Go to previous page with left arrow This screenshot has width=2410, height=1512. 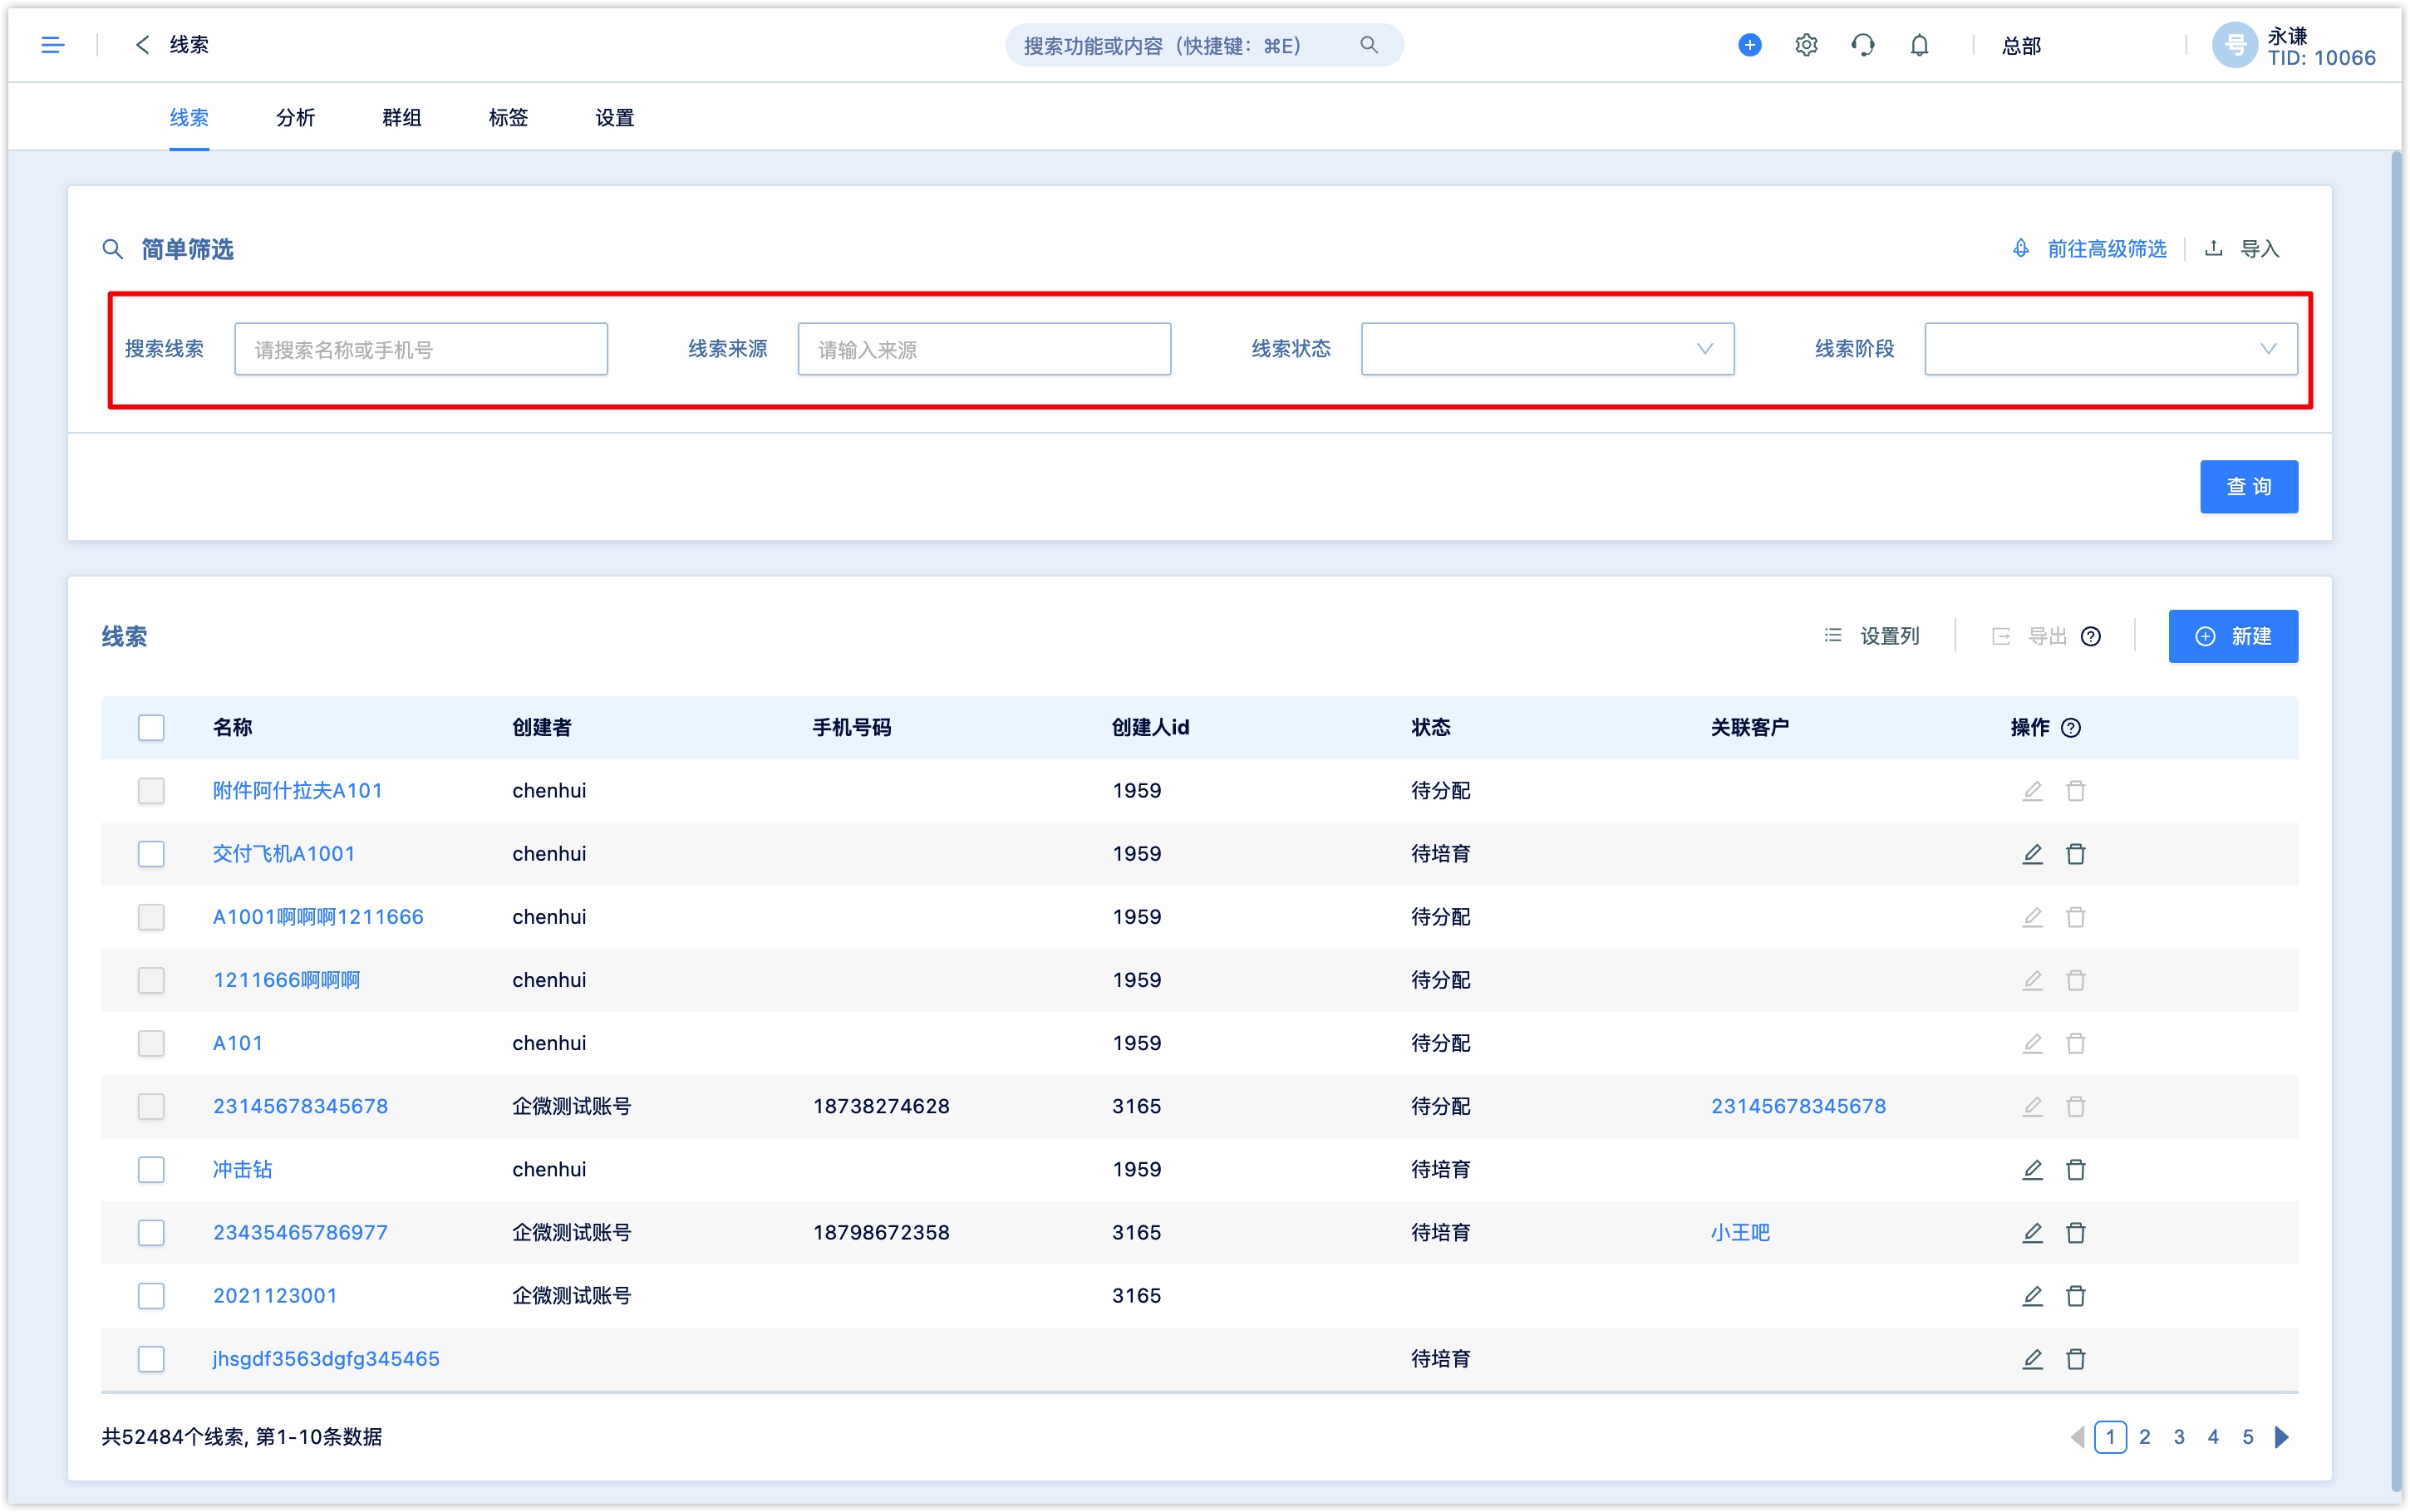[x=2077, y=1436]
